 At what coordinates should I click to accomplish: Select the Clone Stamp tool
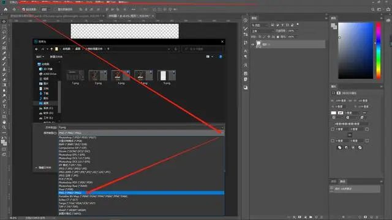pyautogui.click(x=4, y=69)
